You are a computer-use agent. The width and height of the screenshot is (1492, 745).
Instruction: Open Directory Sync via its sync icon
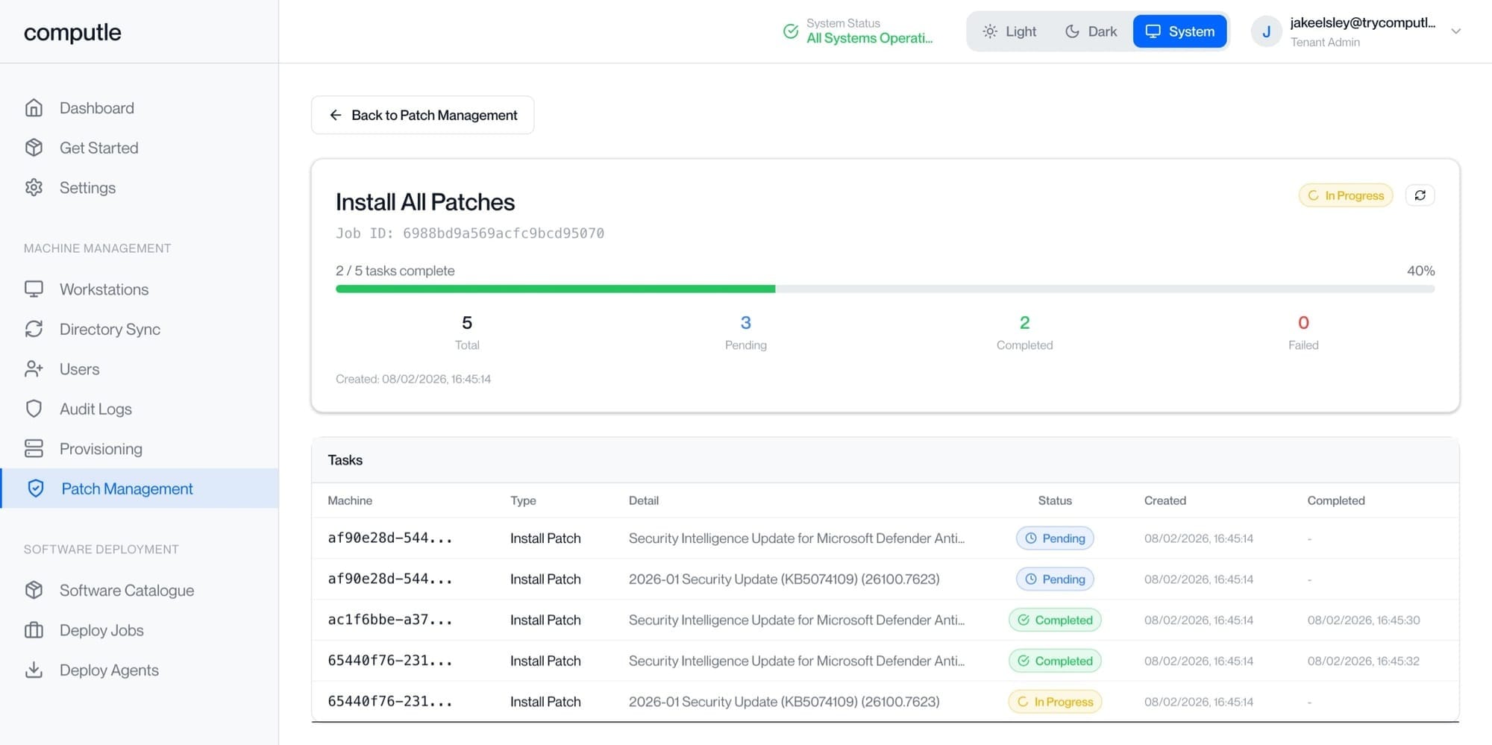pos(34,329)
